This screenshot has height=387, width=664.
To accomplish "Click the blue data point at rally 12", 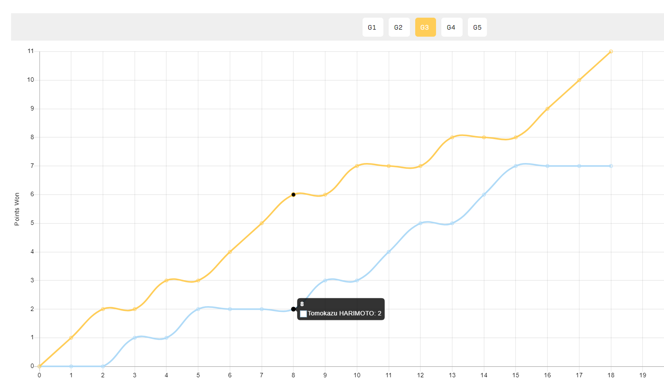I will [x=421, y=223].
